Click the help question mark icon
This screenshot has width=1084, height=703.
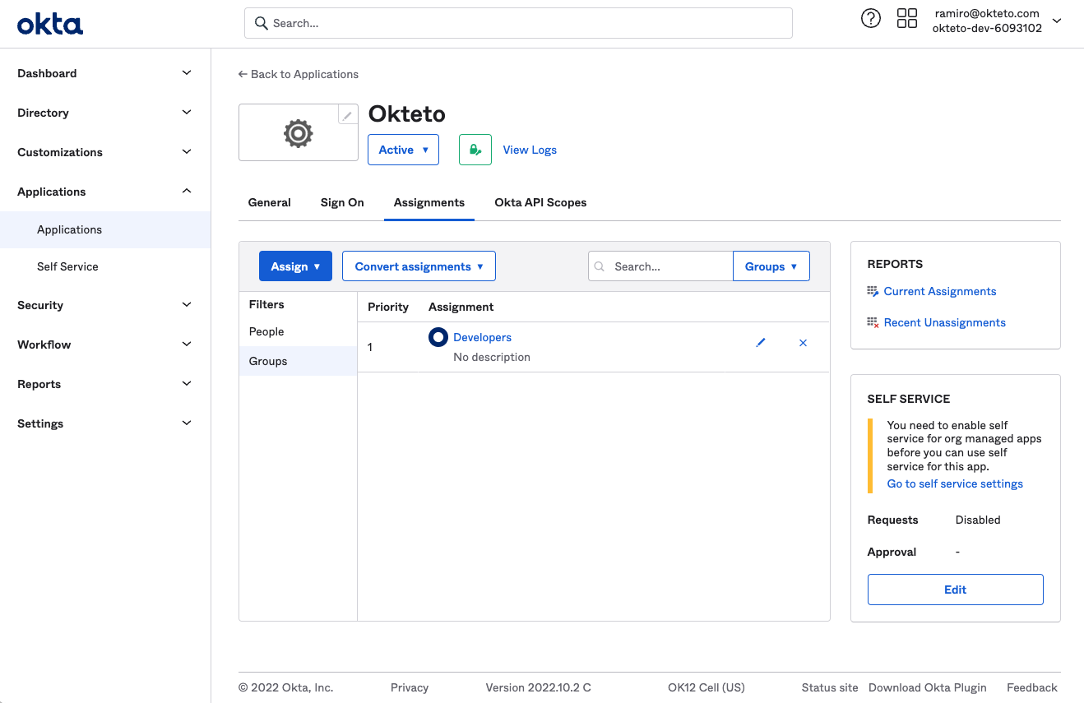pyautogui.click(x=871, y=17)
